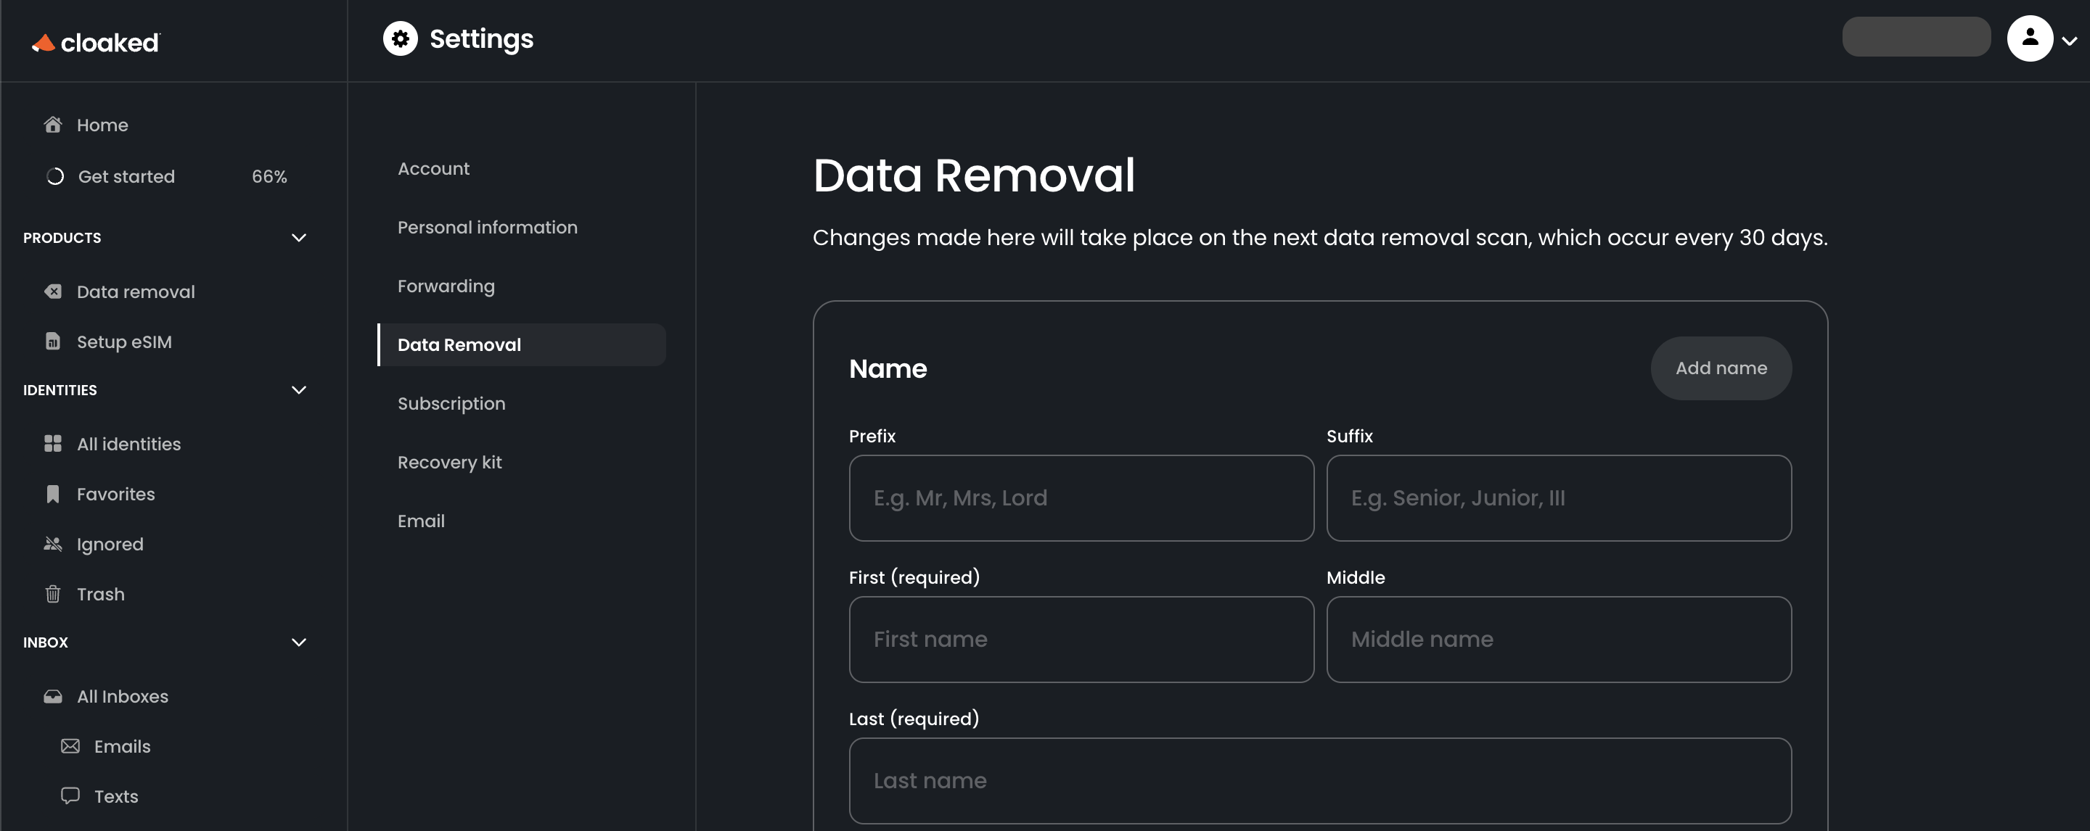Click the gray placeholder button in header

(x=1917, y=36)
